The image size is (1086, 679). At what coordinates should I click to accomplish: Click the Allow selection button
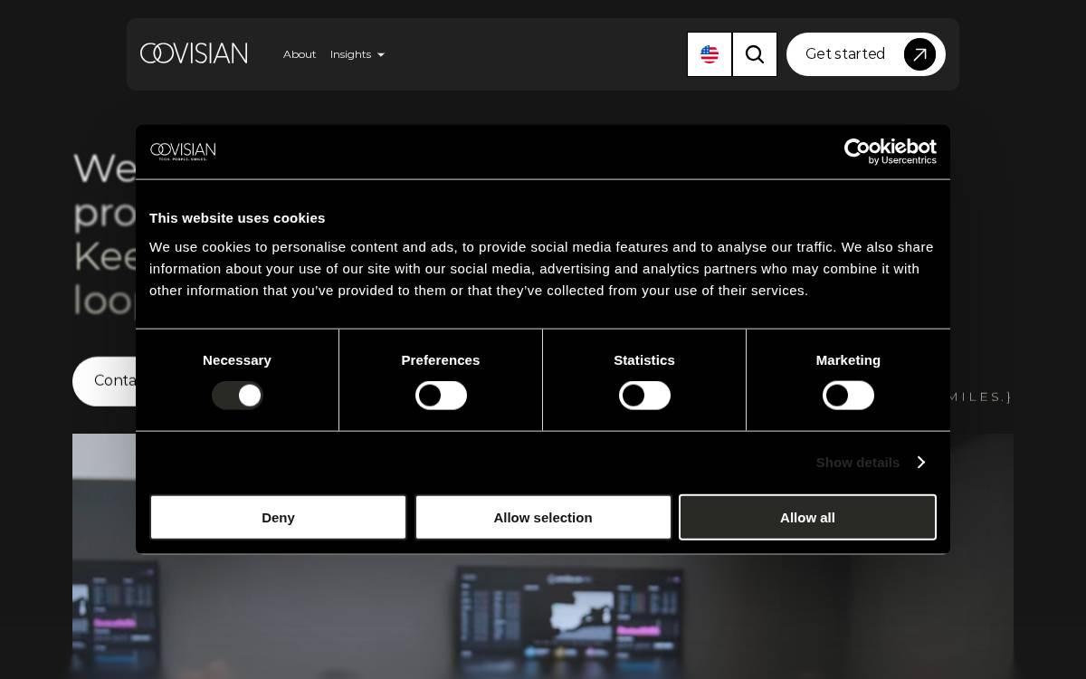(543, 517)
